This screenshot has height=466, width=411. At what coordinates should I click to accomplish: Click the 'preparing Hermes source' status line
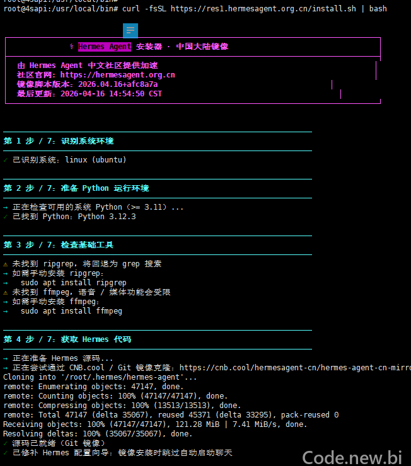[x=58, y=358]
